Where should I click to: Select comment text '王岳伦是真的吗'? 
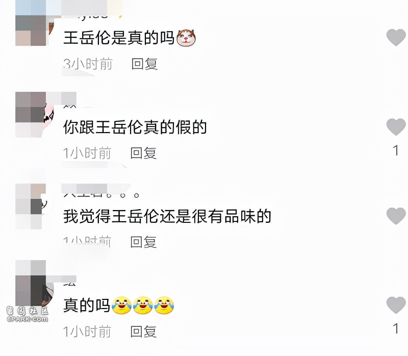[119, 38]
